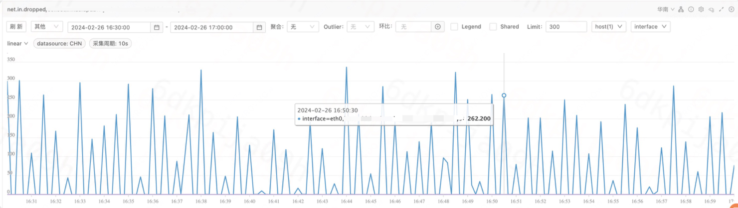Enable the Shared checkbox
The image size is (738, 208).
(x=493, y=27)
